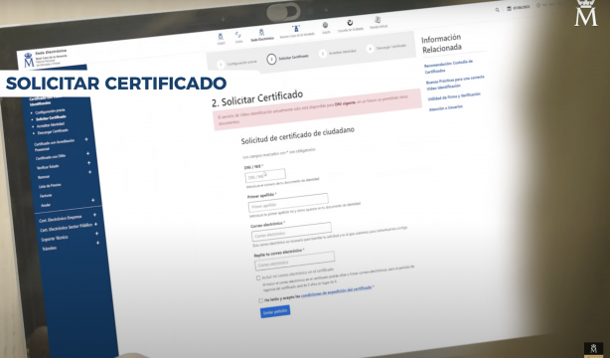Expand Ayuda plus sign in sidebar

[x=93, y=200]
